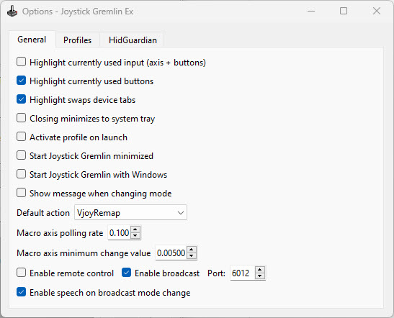Decrease Macro axis minimum change value
Image resolution: width=394 pixels, height=318 pixels.
192,255
